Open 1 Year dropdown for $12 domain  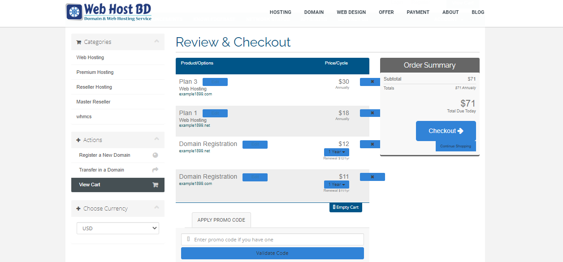tap(336, 152)
